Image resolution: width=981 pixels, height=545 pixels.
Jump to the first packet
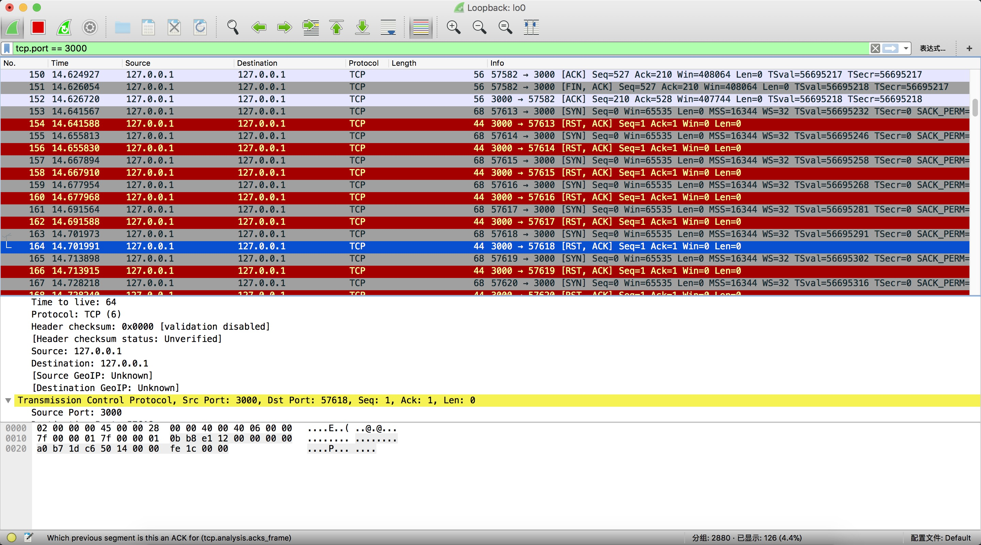337,28
